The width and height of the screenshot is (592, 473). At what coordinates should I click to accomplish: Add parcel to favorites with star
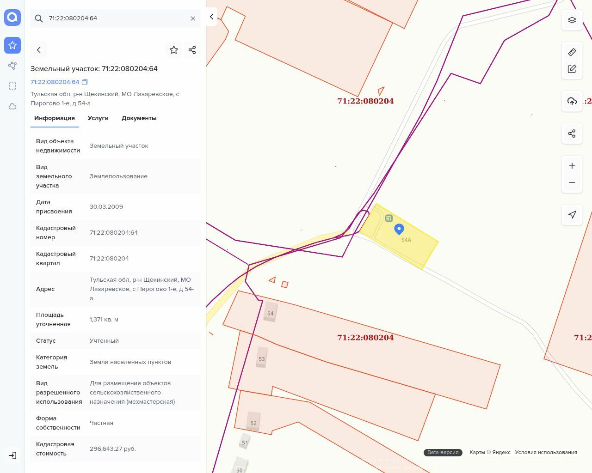click(174, 50)
